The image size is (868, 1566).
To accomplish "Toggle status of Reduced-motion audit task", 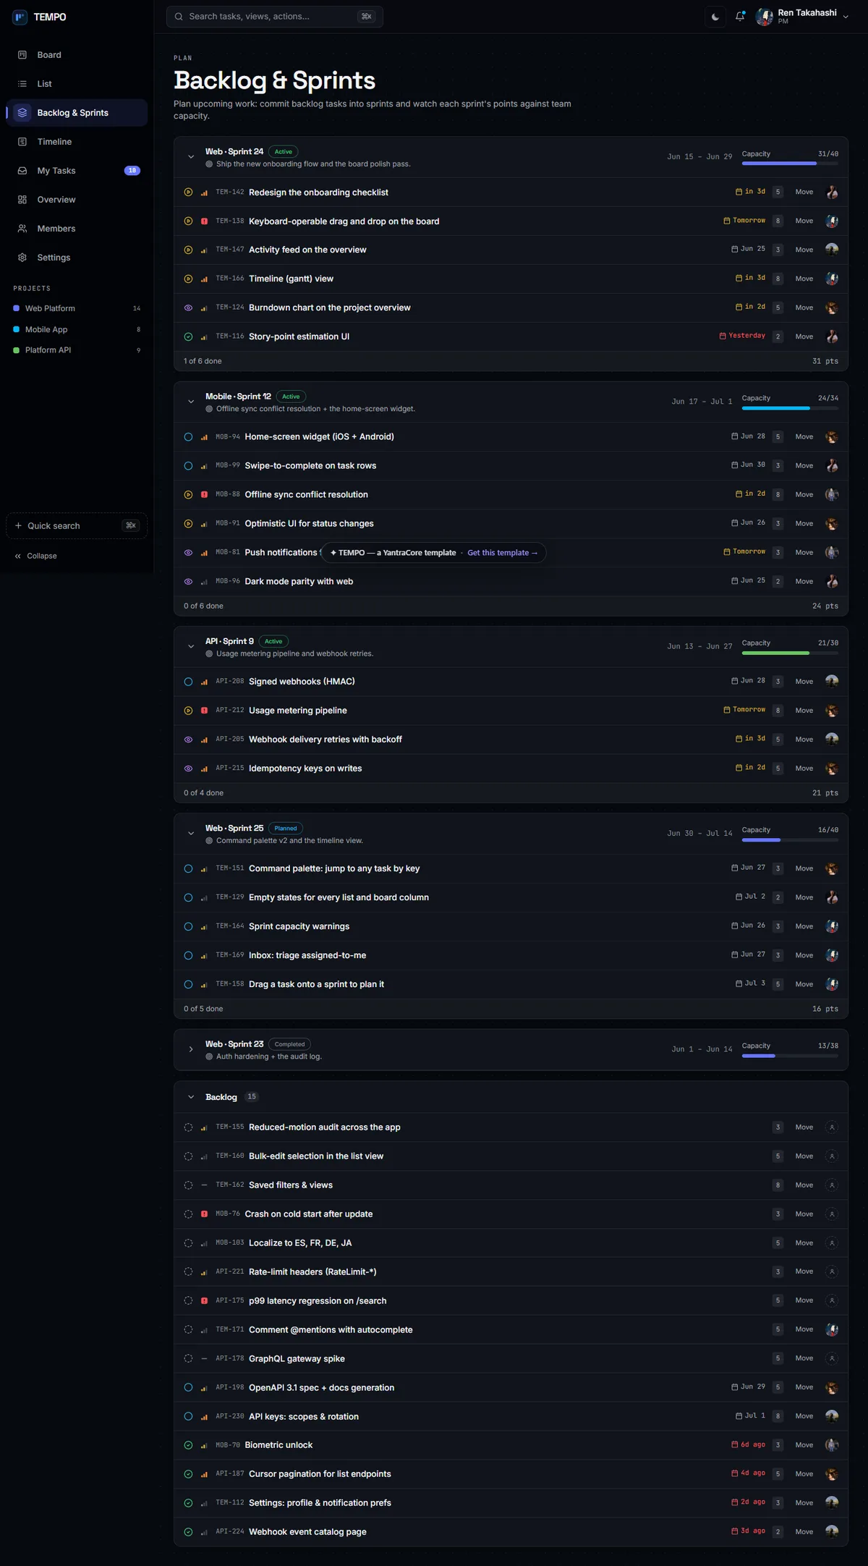I will click(x=188, y=1127).
